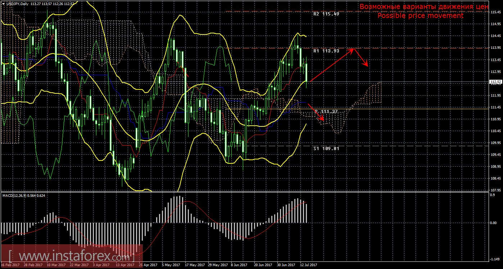This screenshot has height=269, width=503.
Task: Click the 113.45 price axis value
Action: coord(495,60)
